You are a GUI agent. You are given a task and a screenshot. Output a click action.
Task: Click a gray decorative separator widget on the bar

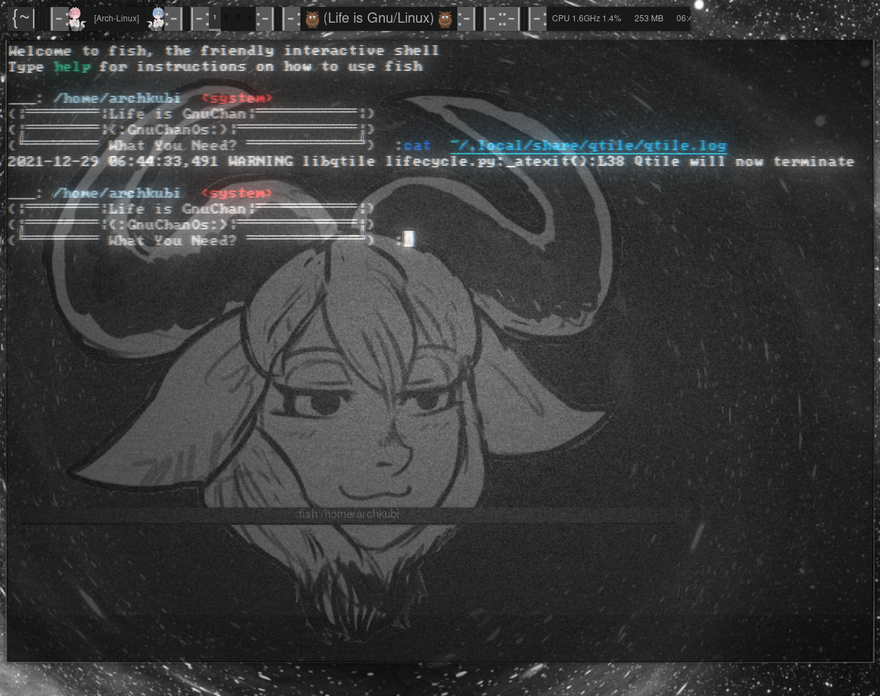pos(502,18)
